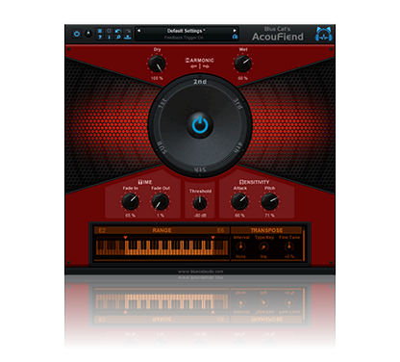The height and width of the screenshot is (362, 400).
Task: Select the 5th harmonic on the dial
Action: [x=200, y=169]
